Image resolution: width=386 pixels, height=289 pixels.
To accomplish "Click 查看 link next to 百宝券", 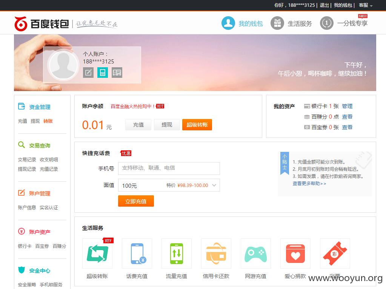I will [x=347, y=127].
